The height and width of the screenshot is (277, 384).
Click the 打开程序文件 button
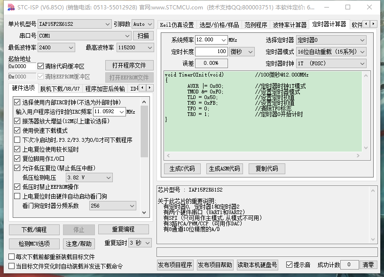click(129, 65)
